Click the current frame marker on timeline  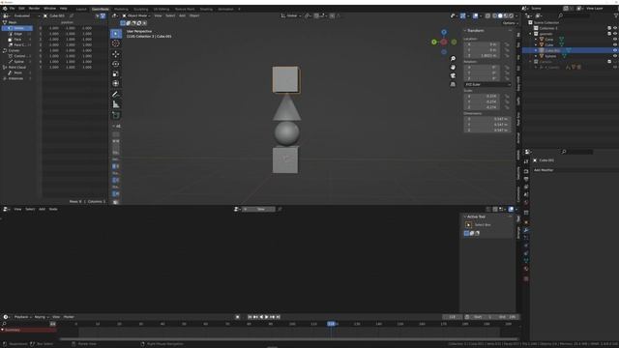331,324
